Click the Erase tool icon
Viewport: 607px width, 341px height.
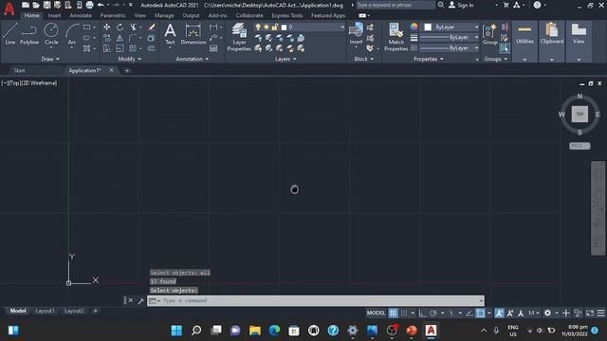(152, 27)
